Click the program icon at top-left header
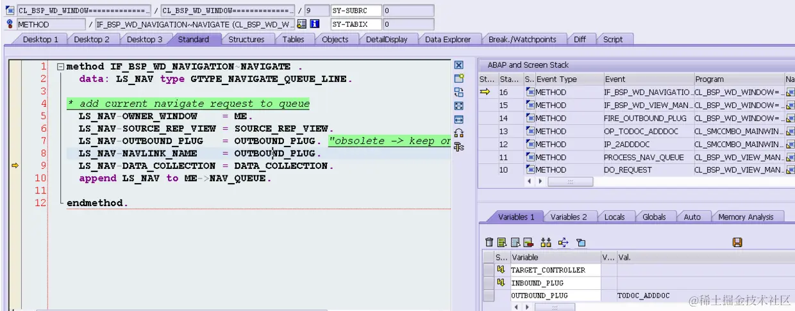 point(10,11)
